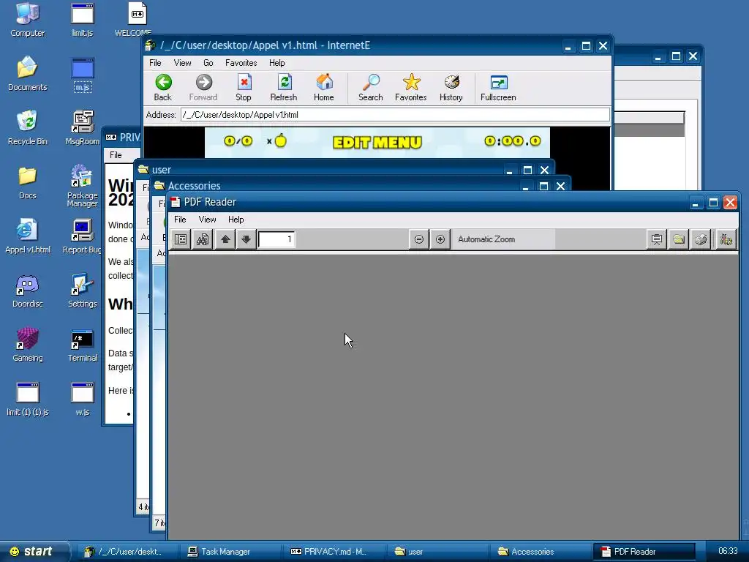The width and height of the screenshot is (749, 562).
Task: Go to next page in PDF Reader
Action: pyautogui.click(x=246, y=239)
